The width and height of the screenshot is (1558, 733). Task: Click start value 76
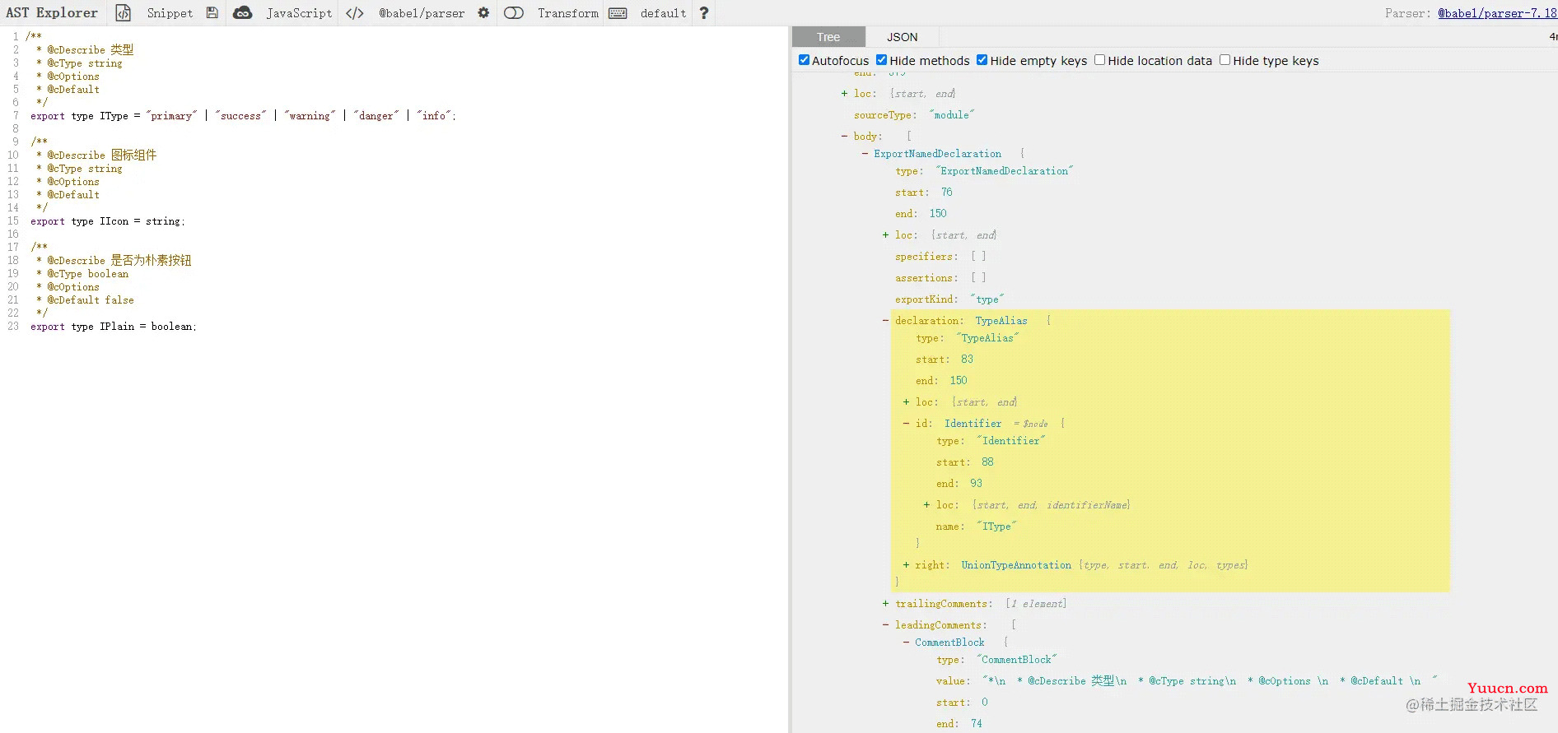click(x=947, y=193)
